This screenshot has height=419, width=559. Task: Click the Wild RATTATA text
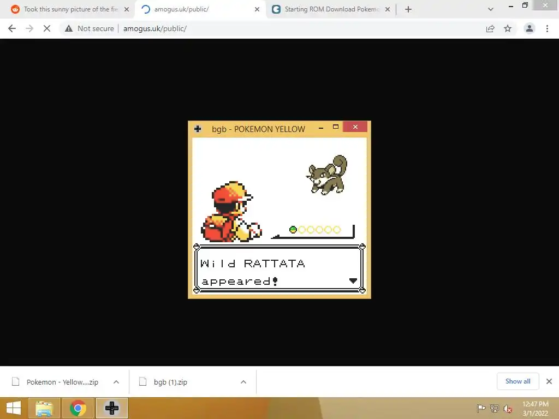coord(253,264)
